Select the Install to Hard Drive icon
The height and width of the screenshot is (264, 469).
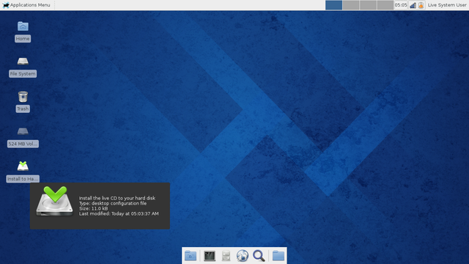pyautogui.click(x=23, y=166)
